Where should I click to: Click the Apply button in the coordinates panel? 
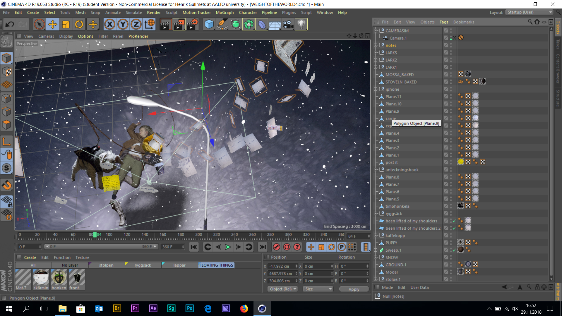click(x=354, y=289)
